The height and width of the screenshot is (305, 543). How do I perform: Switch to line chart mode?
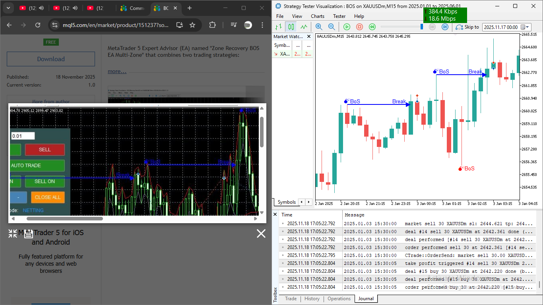tap(304, 27)
